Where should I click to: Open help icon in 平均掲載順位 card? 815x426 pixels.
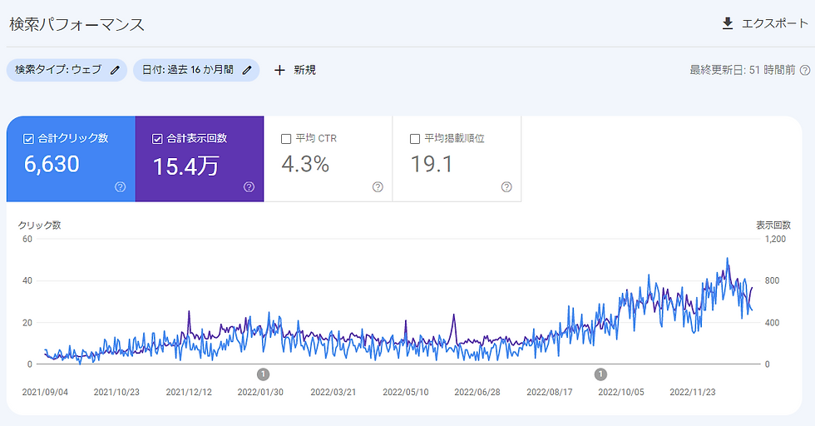coord(506,186)
